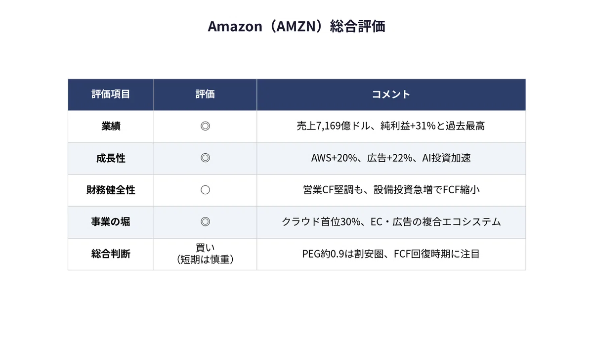This screenshot has height=349, width=593.
Task: Click the (短期は慎重) note text
Action: point(205,260)
